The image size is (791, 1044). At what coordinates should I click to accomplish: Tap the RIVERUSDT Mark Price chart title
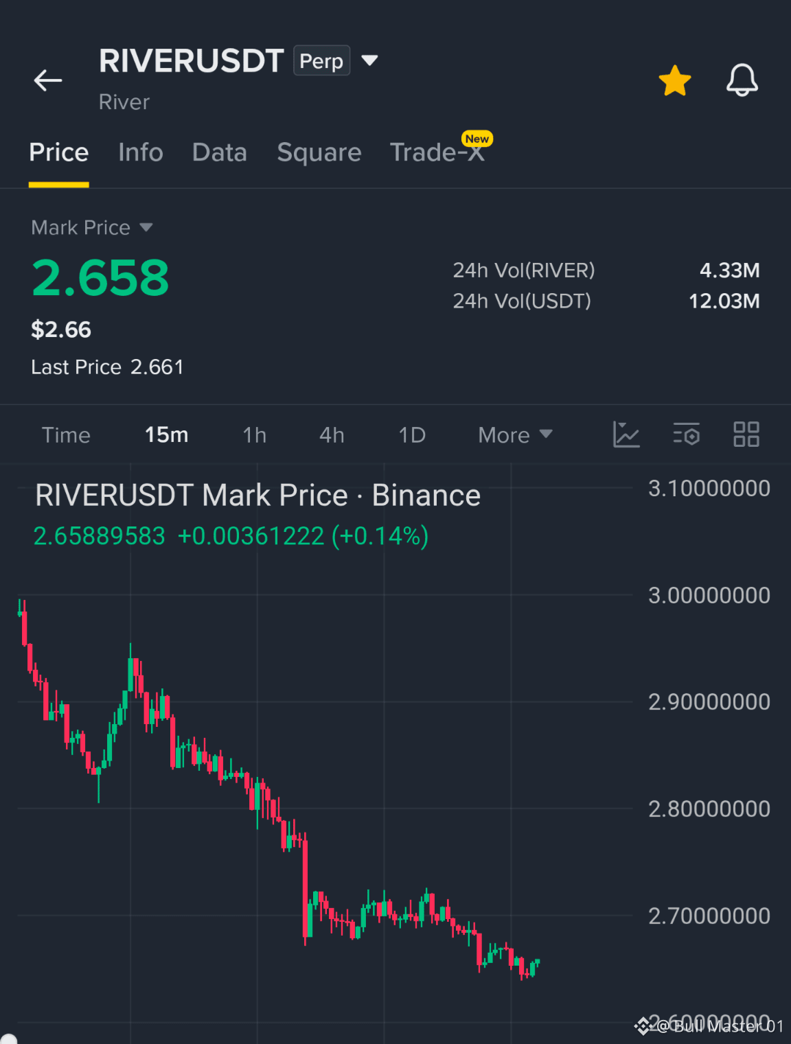(x=257, y=496)
